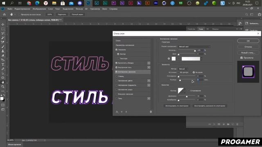
Task: Click the Новый стиль button
Action: tap(248, 53)
